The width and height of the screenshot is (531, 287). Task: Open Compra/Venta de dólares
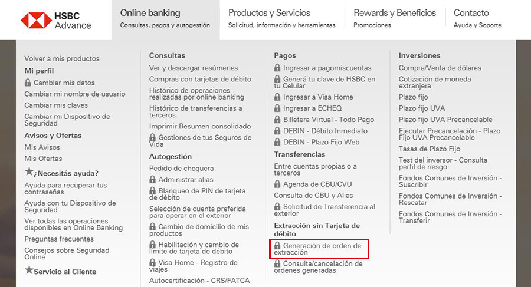(x=440, y=68)
